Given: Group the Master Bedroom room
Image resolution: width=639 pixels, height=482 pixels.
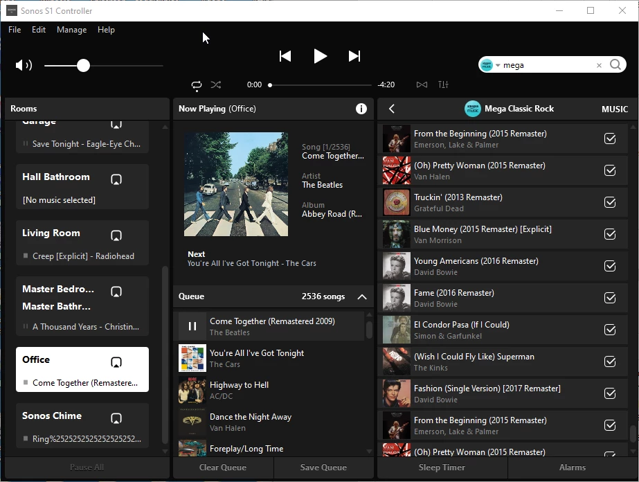Looking at the screenshot, I should pos(116,292).
